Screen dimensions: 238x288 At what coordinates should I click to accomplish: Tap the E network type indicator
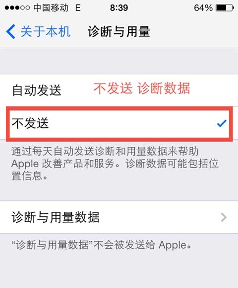(78, 8)
